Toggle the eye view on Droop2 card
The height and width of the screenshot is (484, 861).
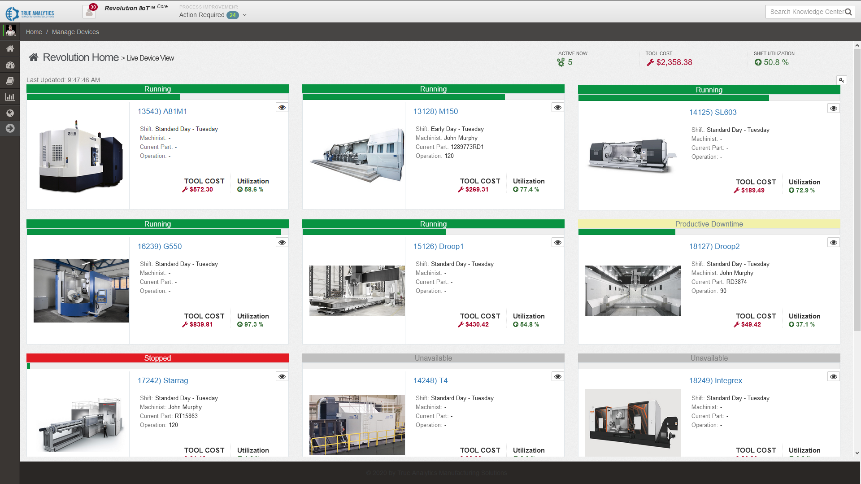pyautogui.click(x=833, y=242)
